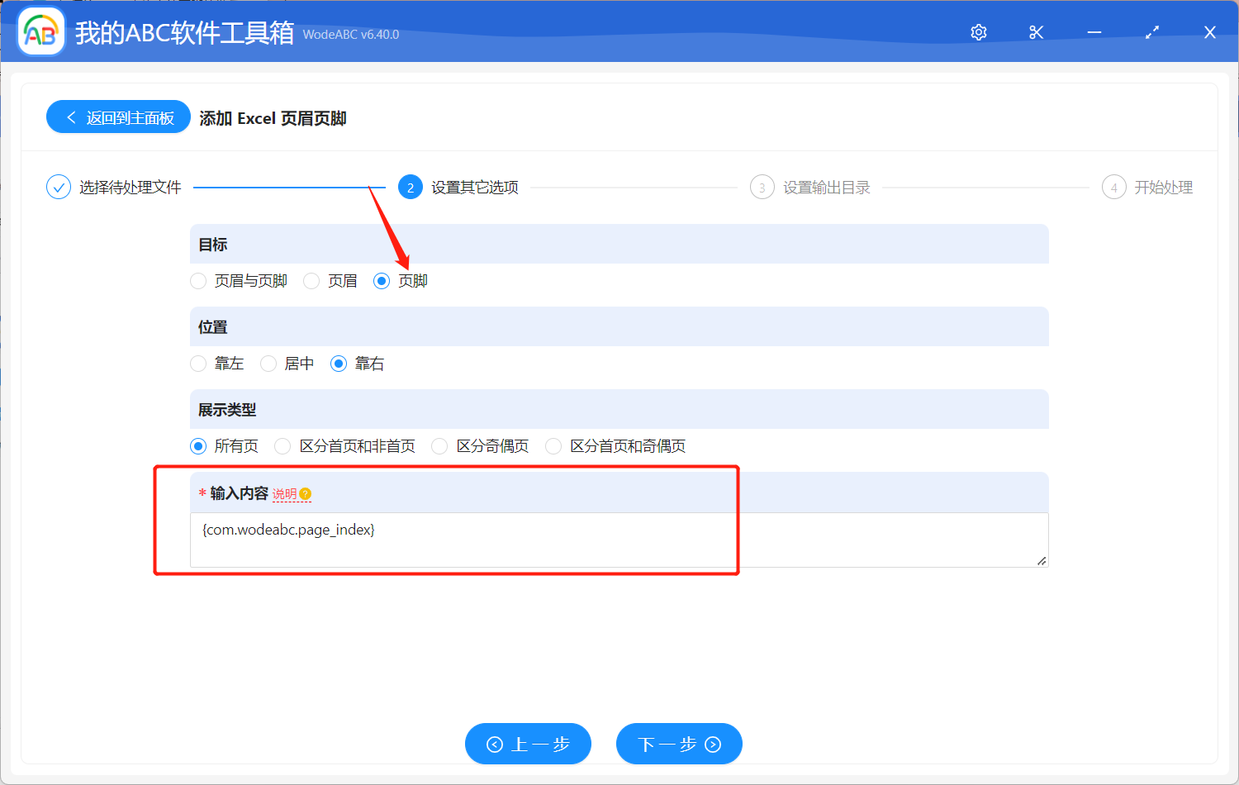Viewport: 1239px width, 785px height.
Task: Select 页眉 as the target
Action: [x=311, y=281]
